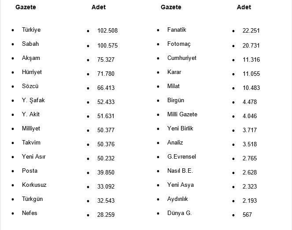Click the Posta newspaper name
The width and height of the screenshot is (292, 230).
click(30, 171)
